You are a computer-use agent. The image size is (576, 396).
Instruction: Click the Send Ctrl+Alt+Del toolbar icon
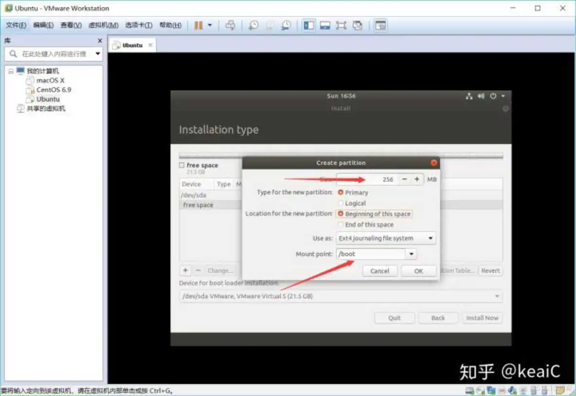[230, 25]
